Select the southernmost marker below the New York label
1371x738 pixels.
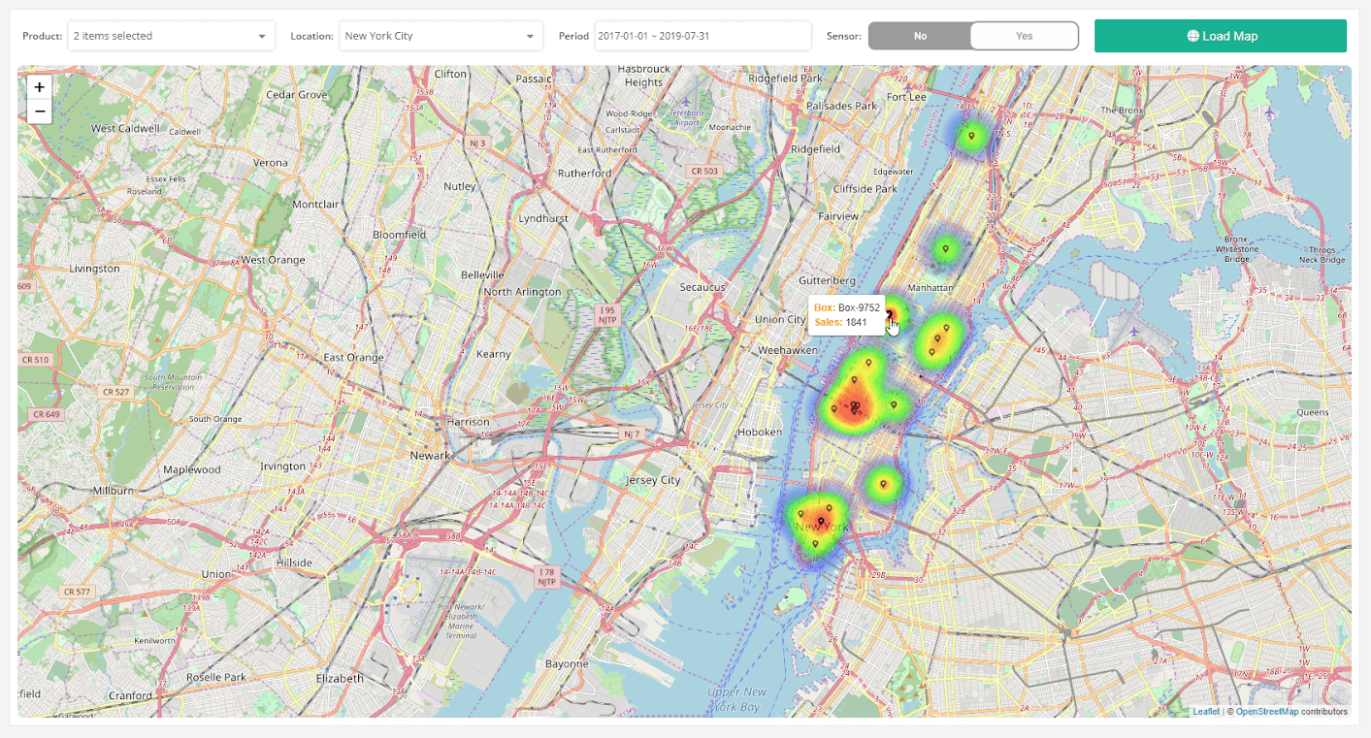[815, 545]
